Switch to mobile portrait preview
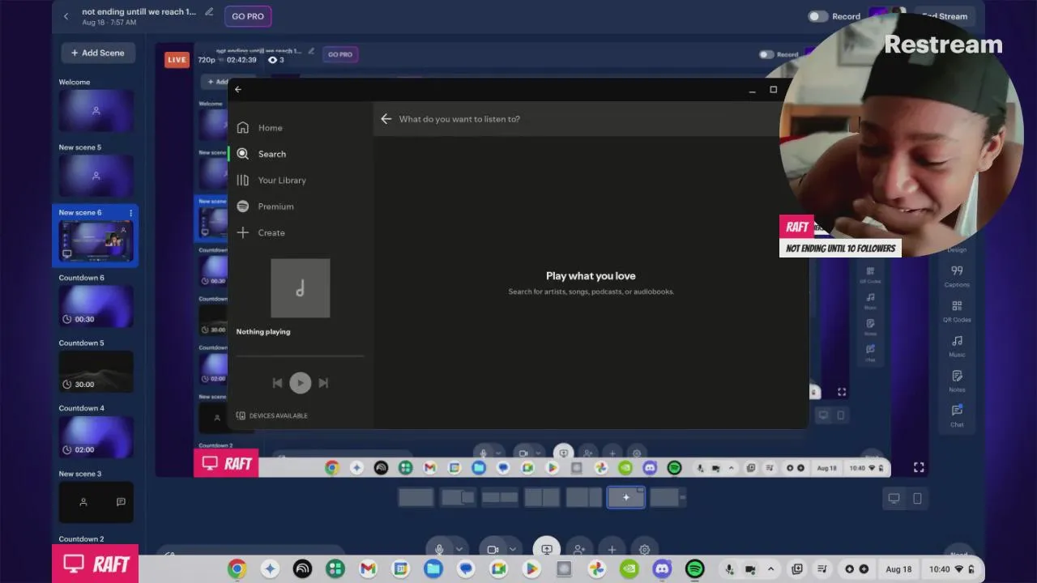 917,499
